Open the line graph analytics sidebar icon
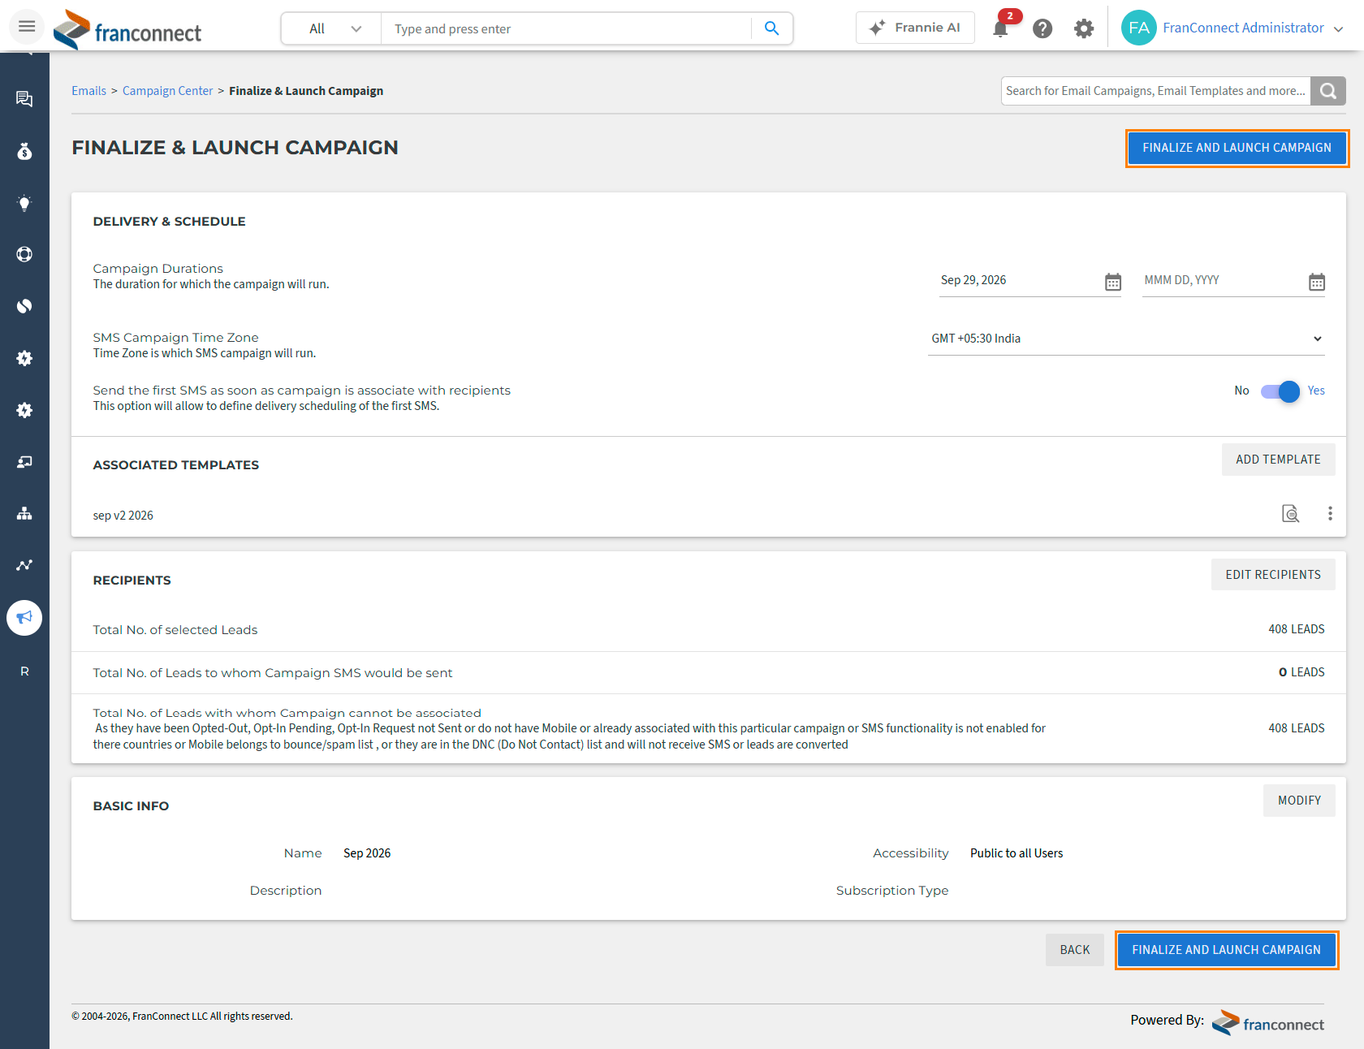The height and width of the screenshot is (1049, 1364). pyautogui.click(x=24, y=565)
